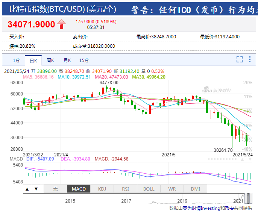
Task: Select the 15分 interval tab
Action: point(84,60)
